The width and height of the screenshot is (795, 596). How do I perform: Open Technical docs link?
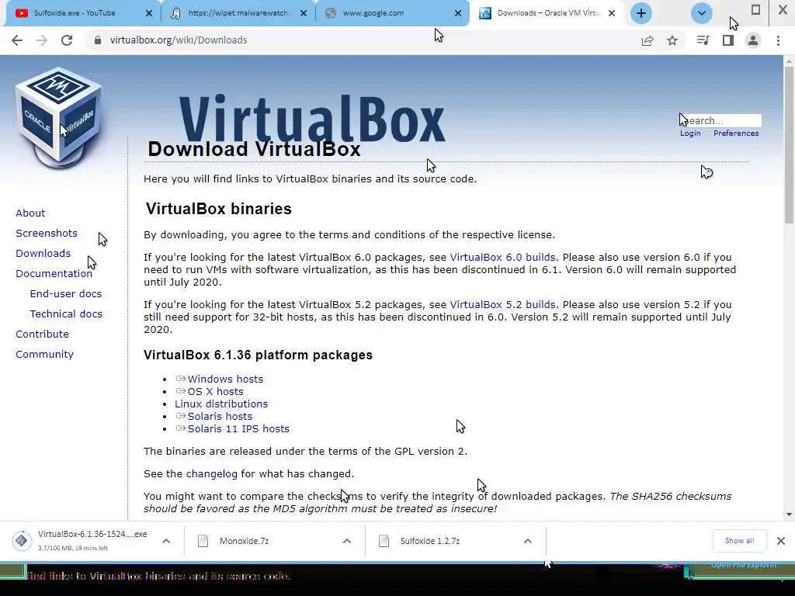(x=66, y=314)
